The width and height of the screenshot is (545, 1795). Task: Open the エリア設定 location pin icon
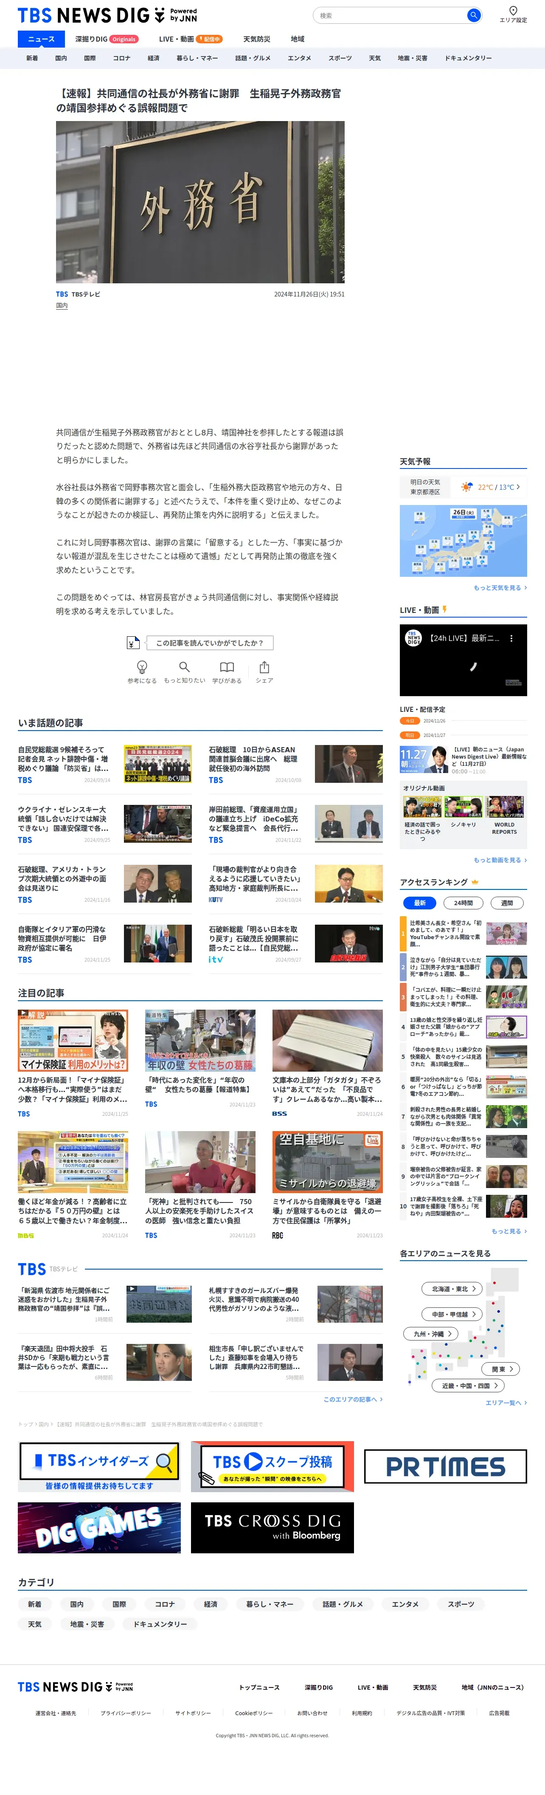[x=513, y=11]
